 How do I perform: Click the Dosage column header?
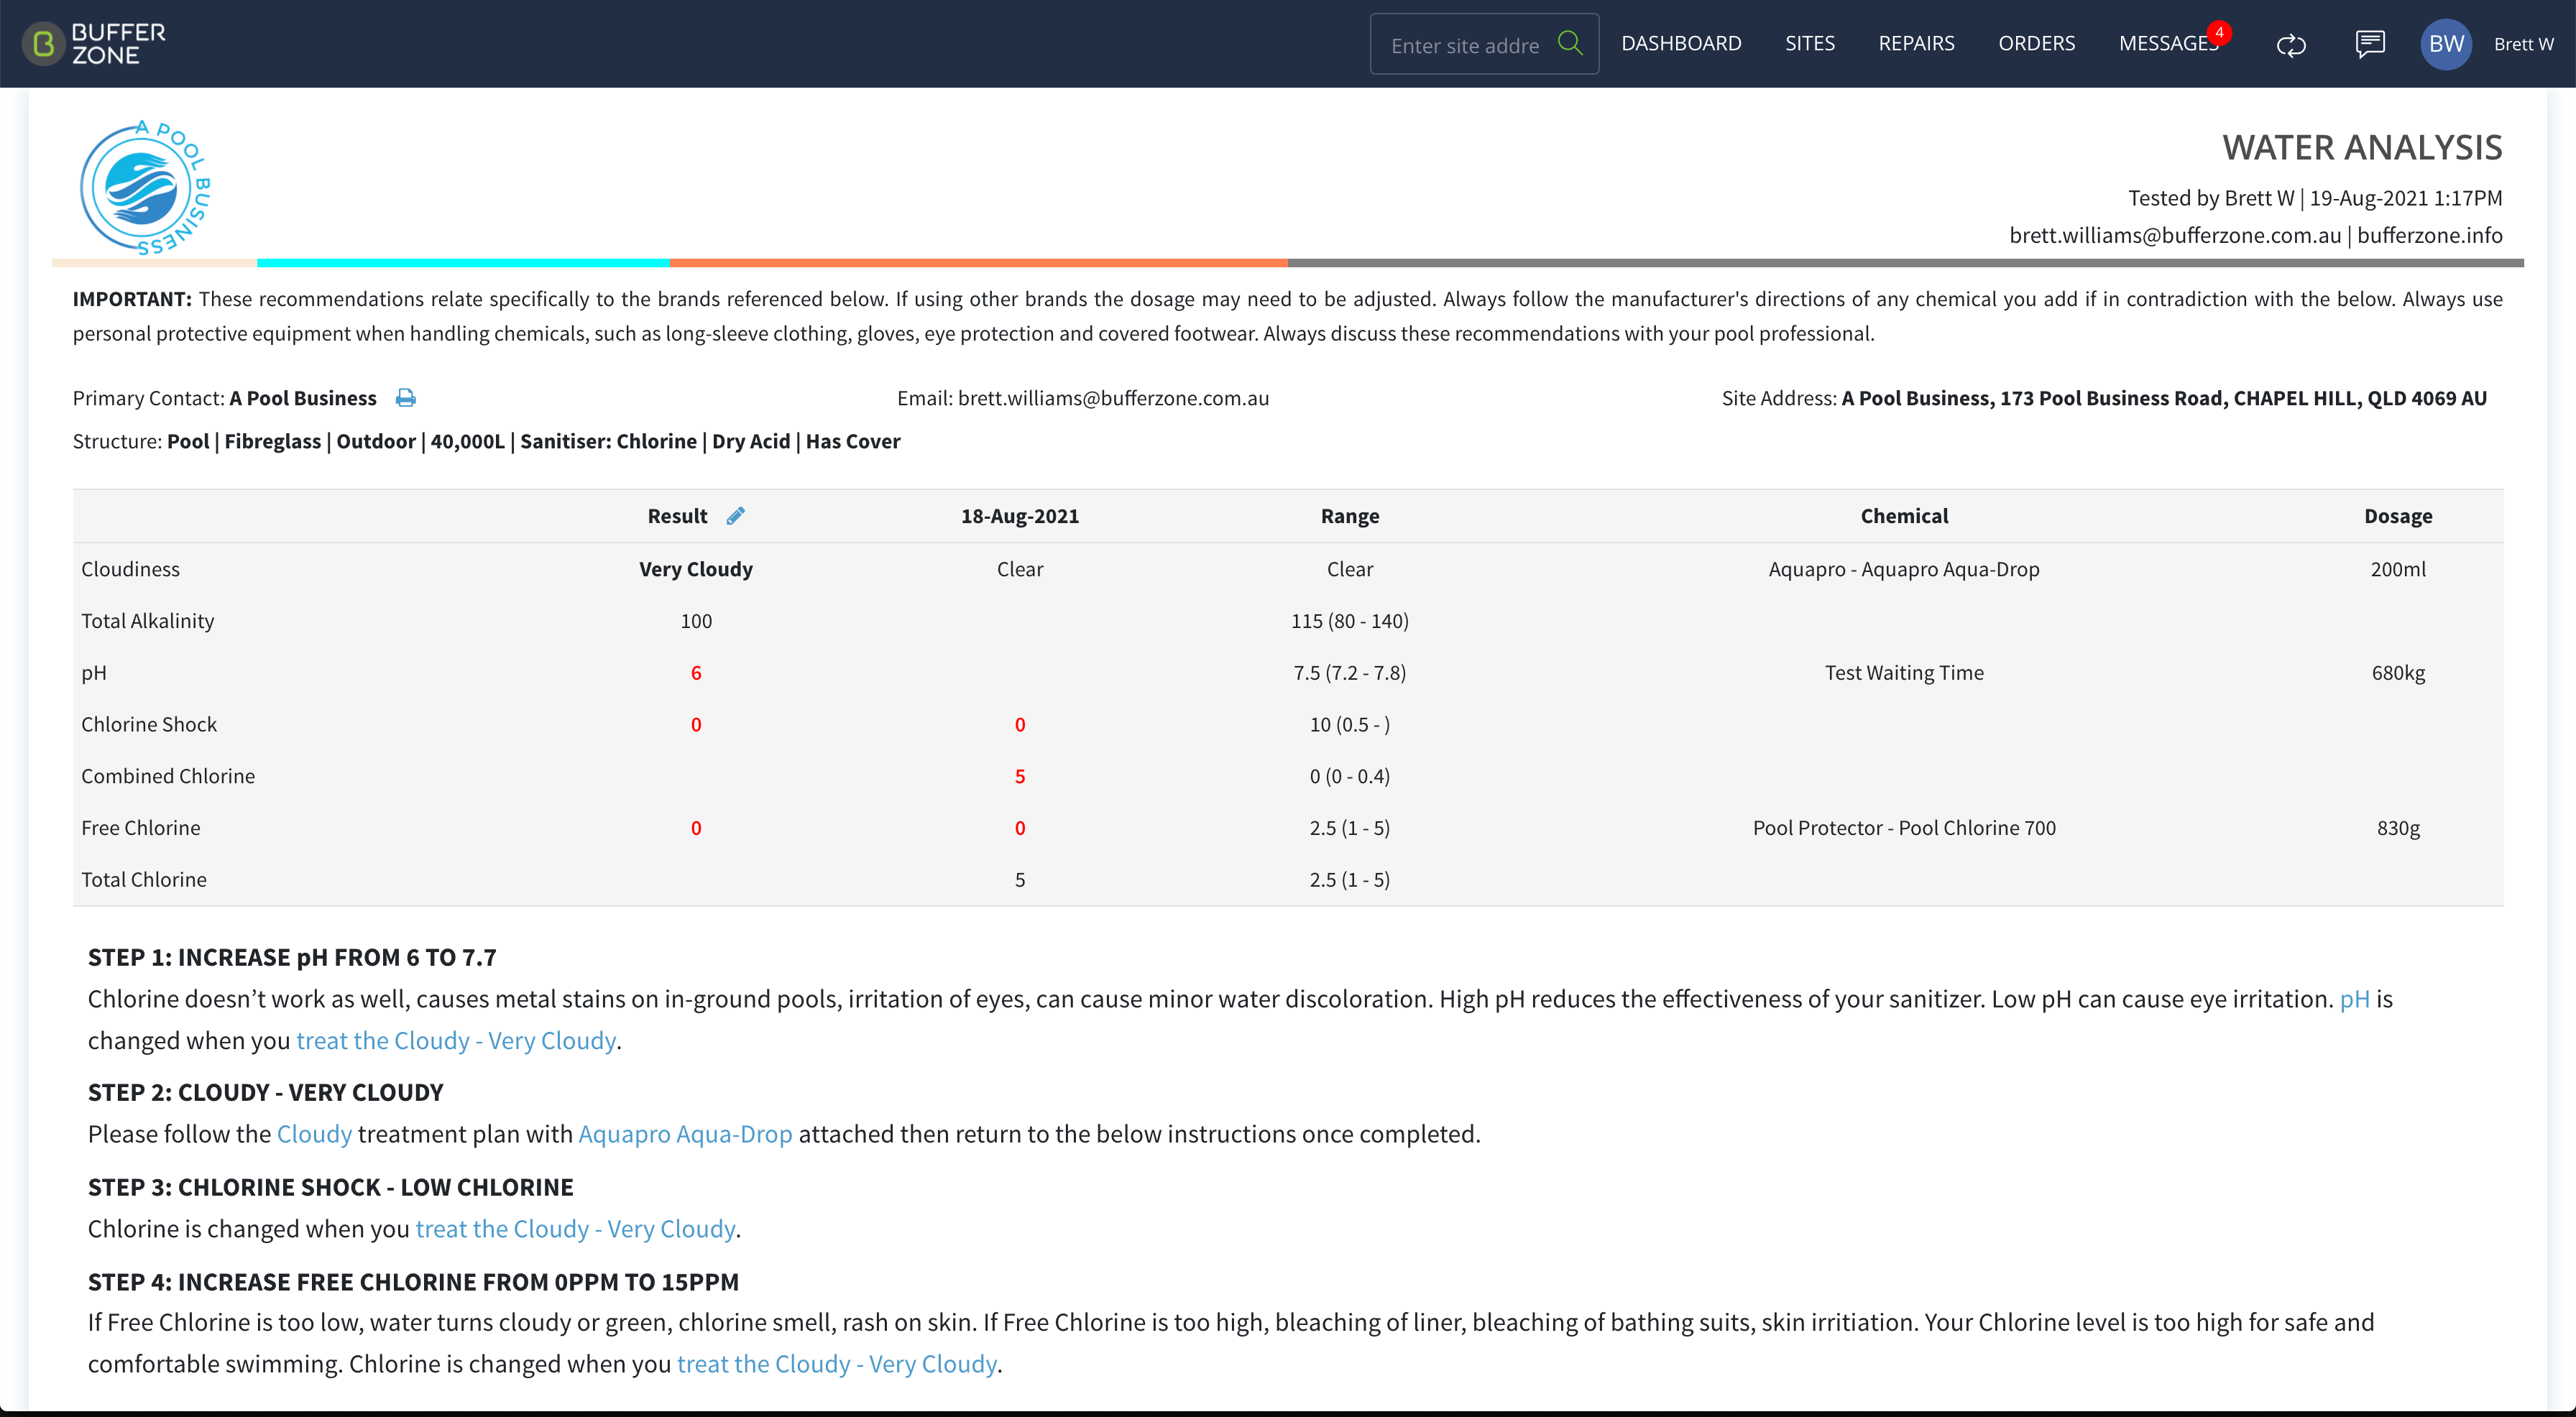tap(2398, 516)
